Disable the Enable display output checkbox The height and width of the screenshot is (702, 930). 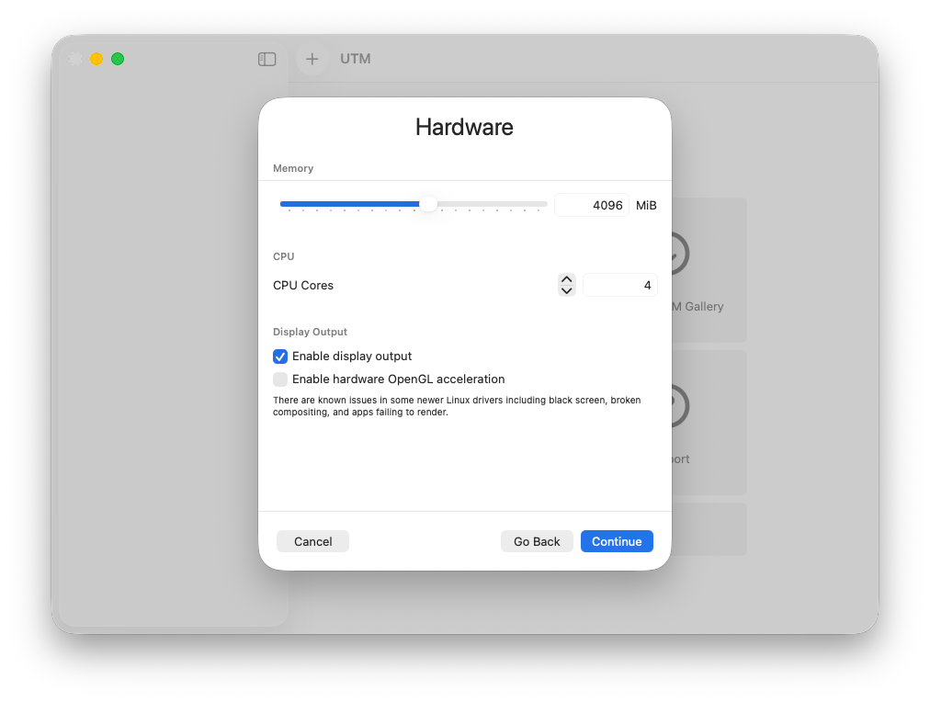(x=280, y=357)
